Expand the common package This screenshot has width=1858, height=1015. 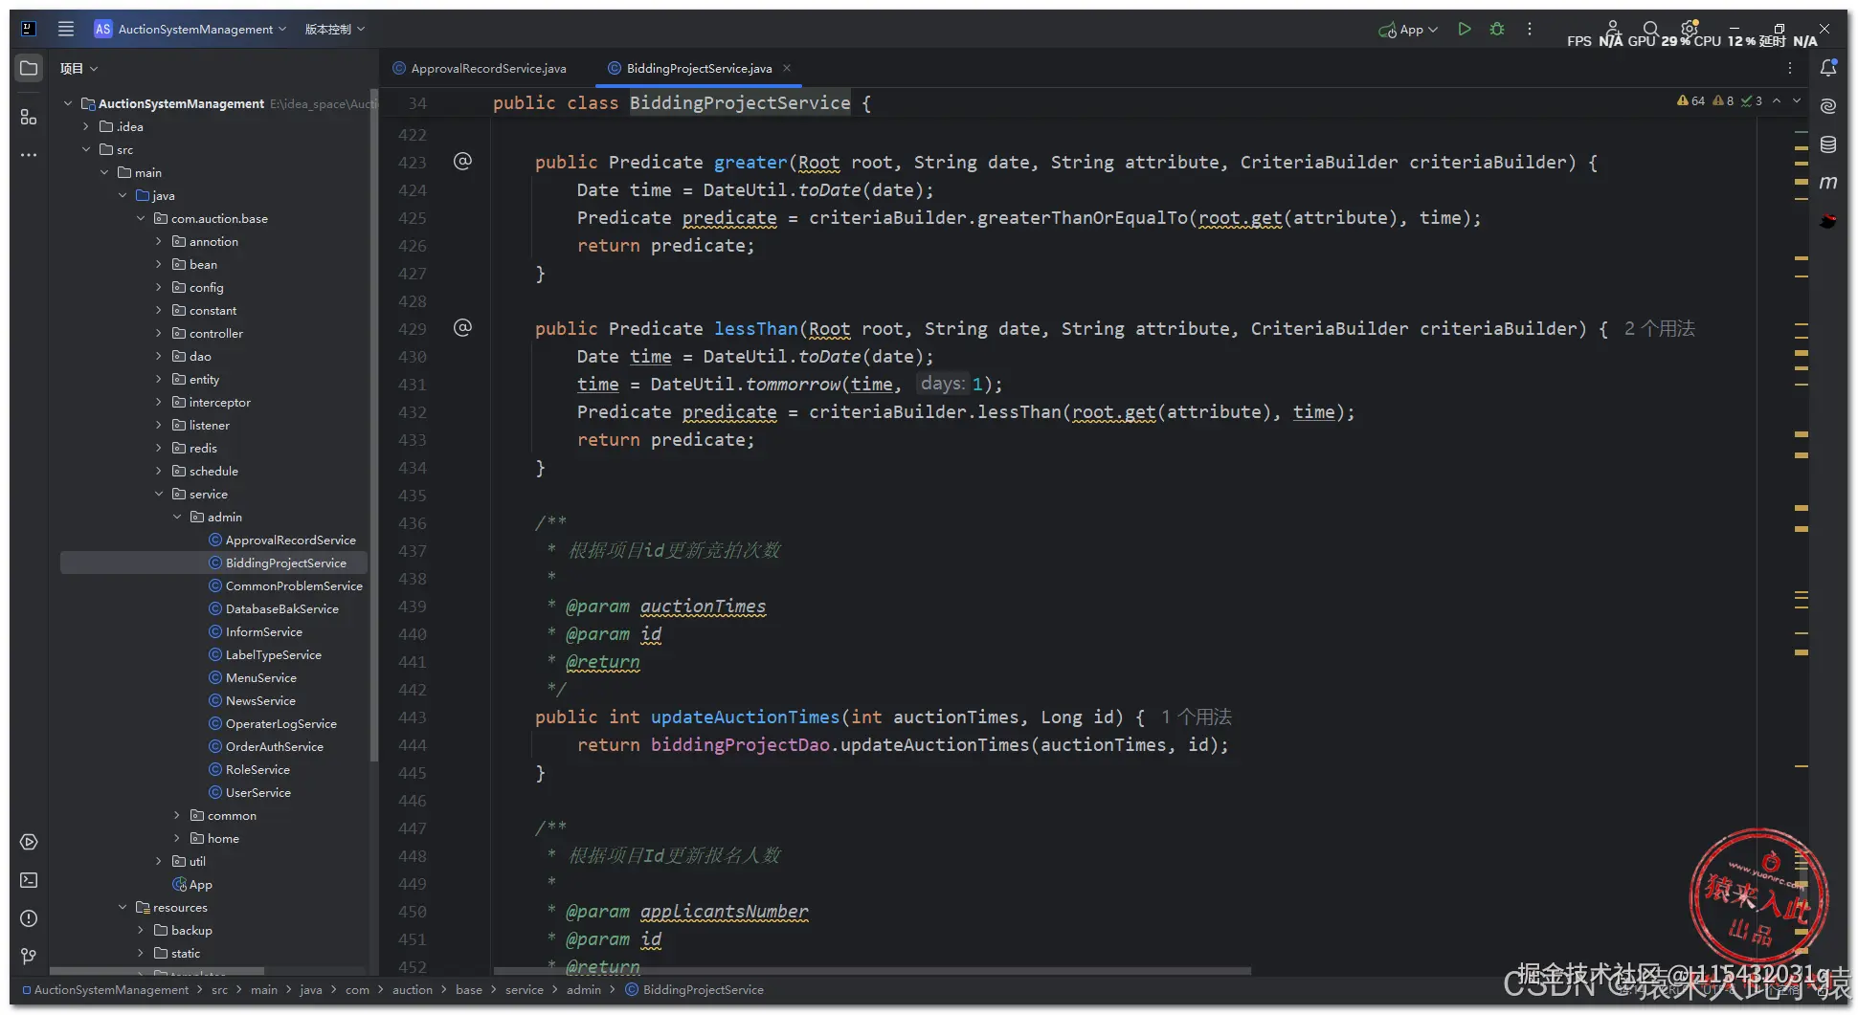point(177,815)
